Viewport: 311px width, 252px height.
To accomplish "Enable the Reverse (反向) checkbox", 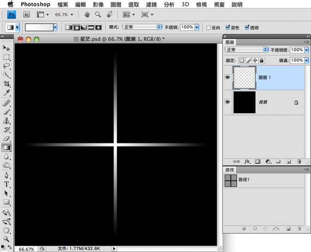I will pos(208,28).
